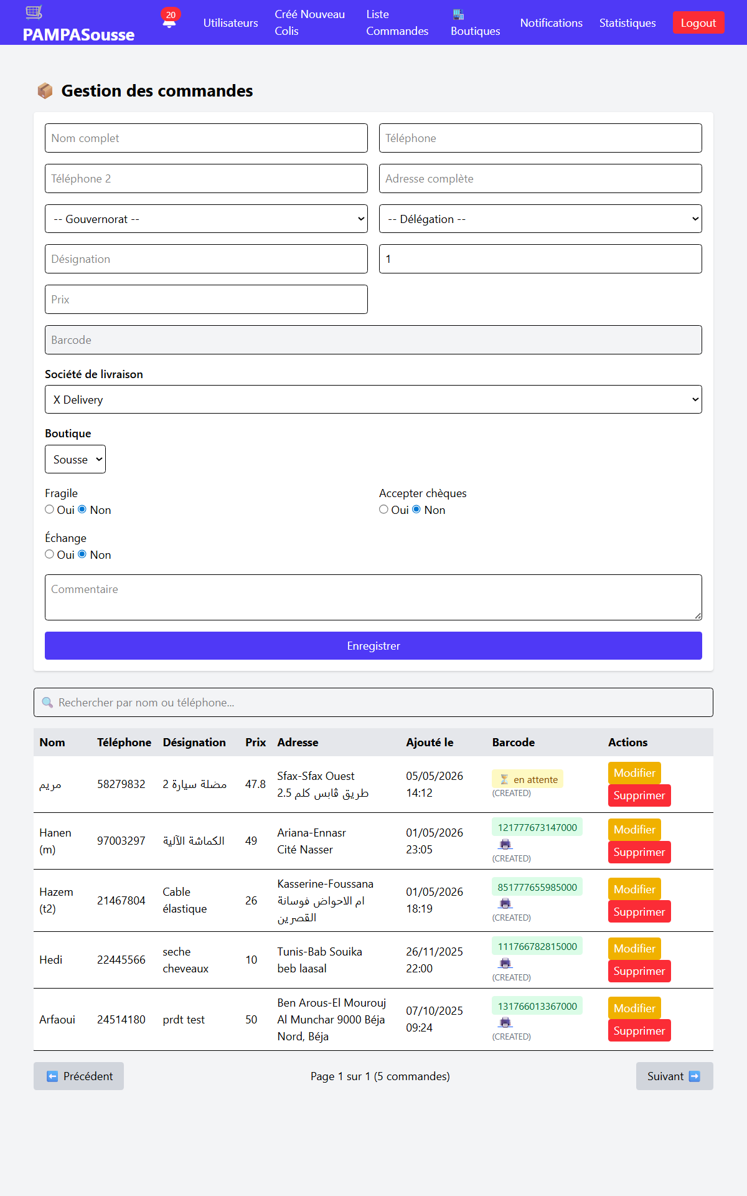The image size is (747, 1196).
Task: Modifier the مريم order
Action: pos(634,772)
